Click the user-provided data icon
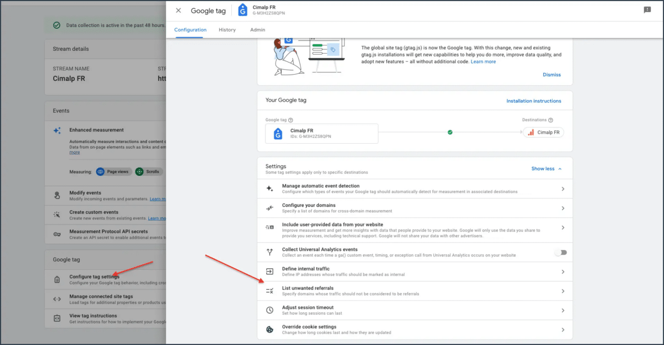 [269, 227]
